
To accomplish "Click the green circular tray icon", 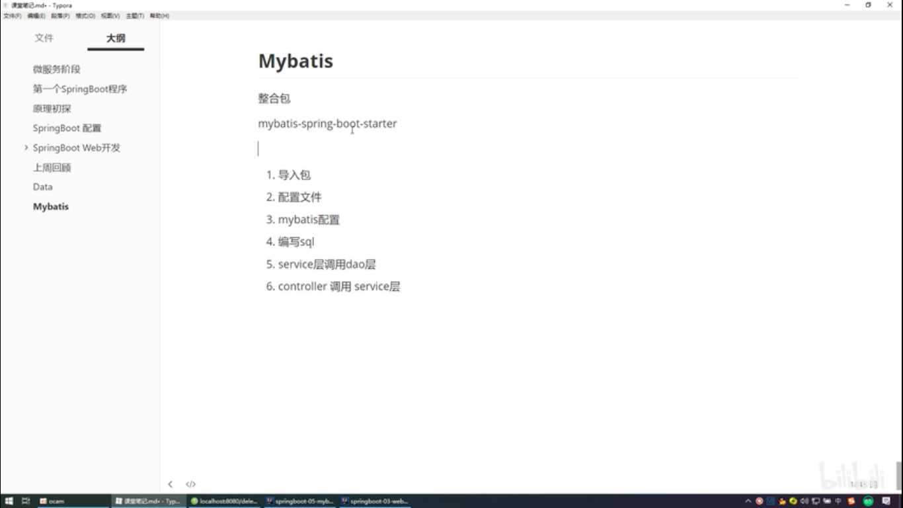I will 868,501.
